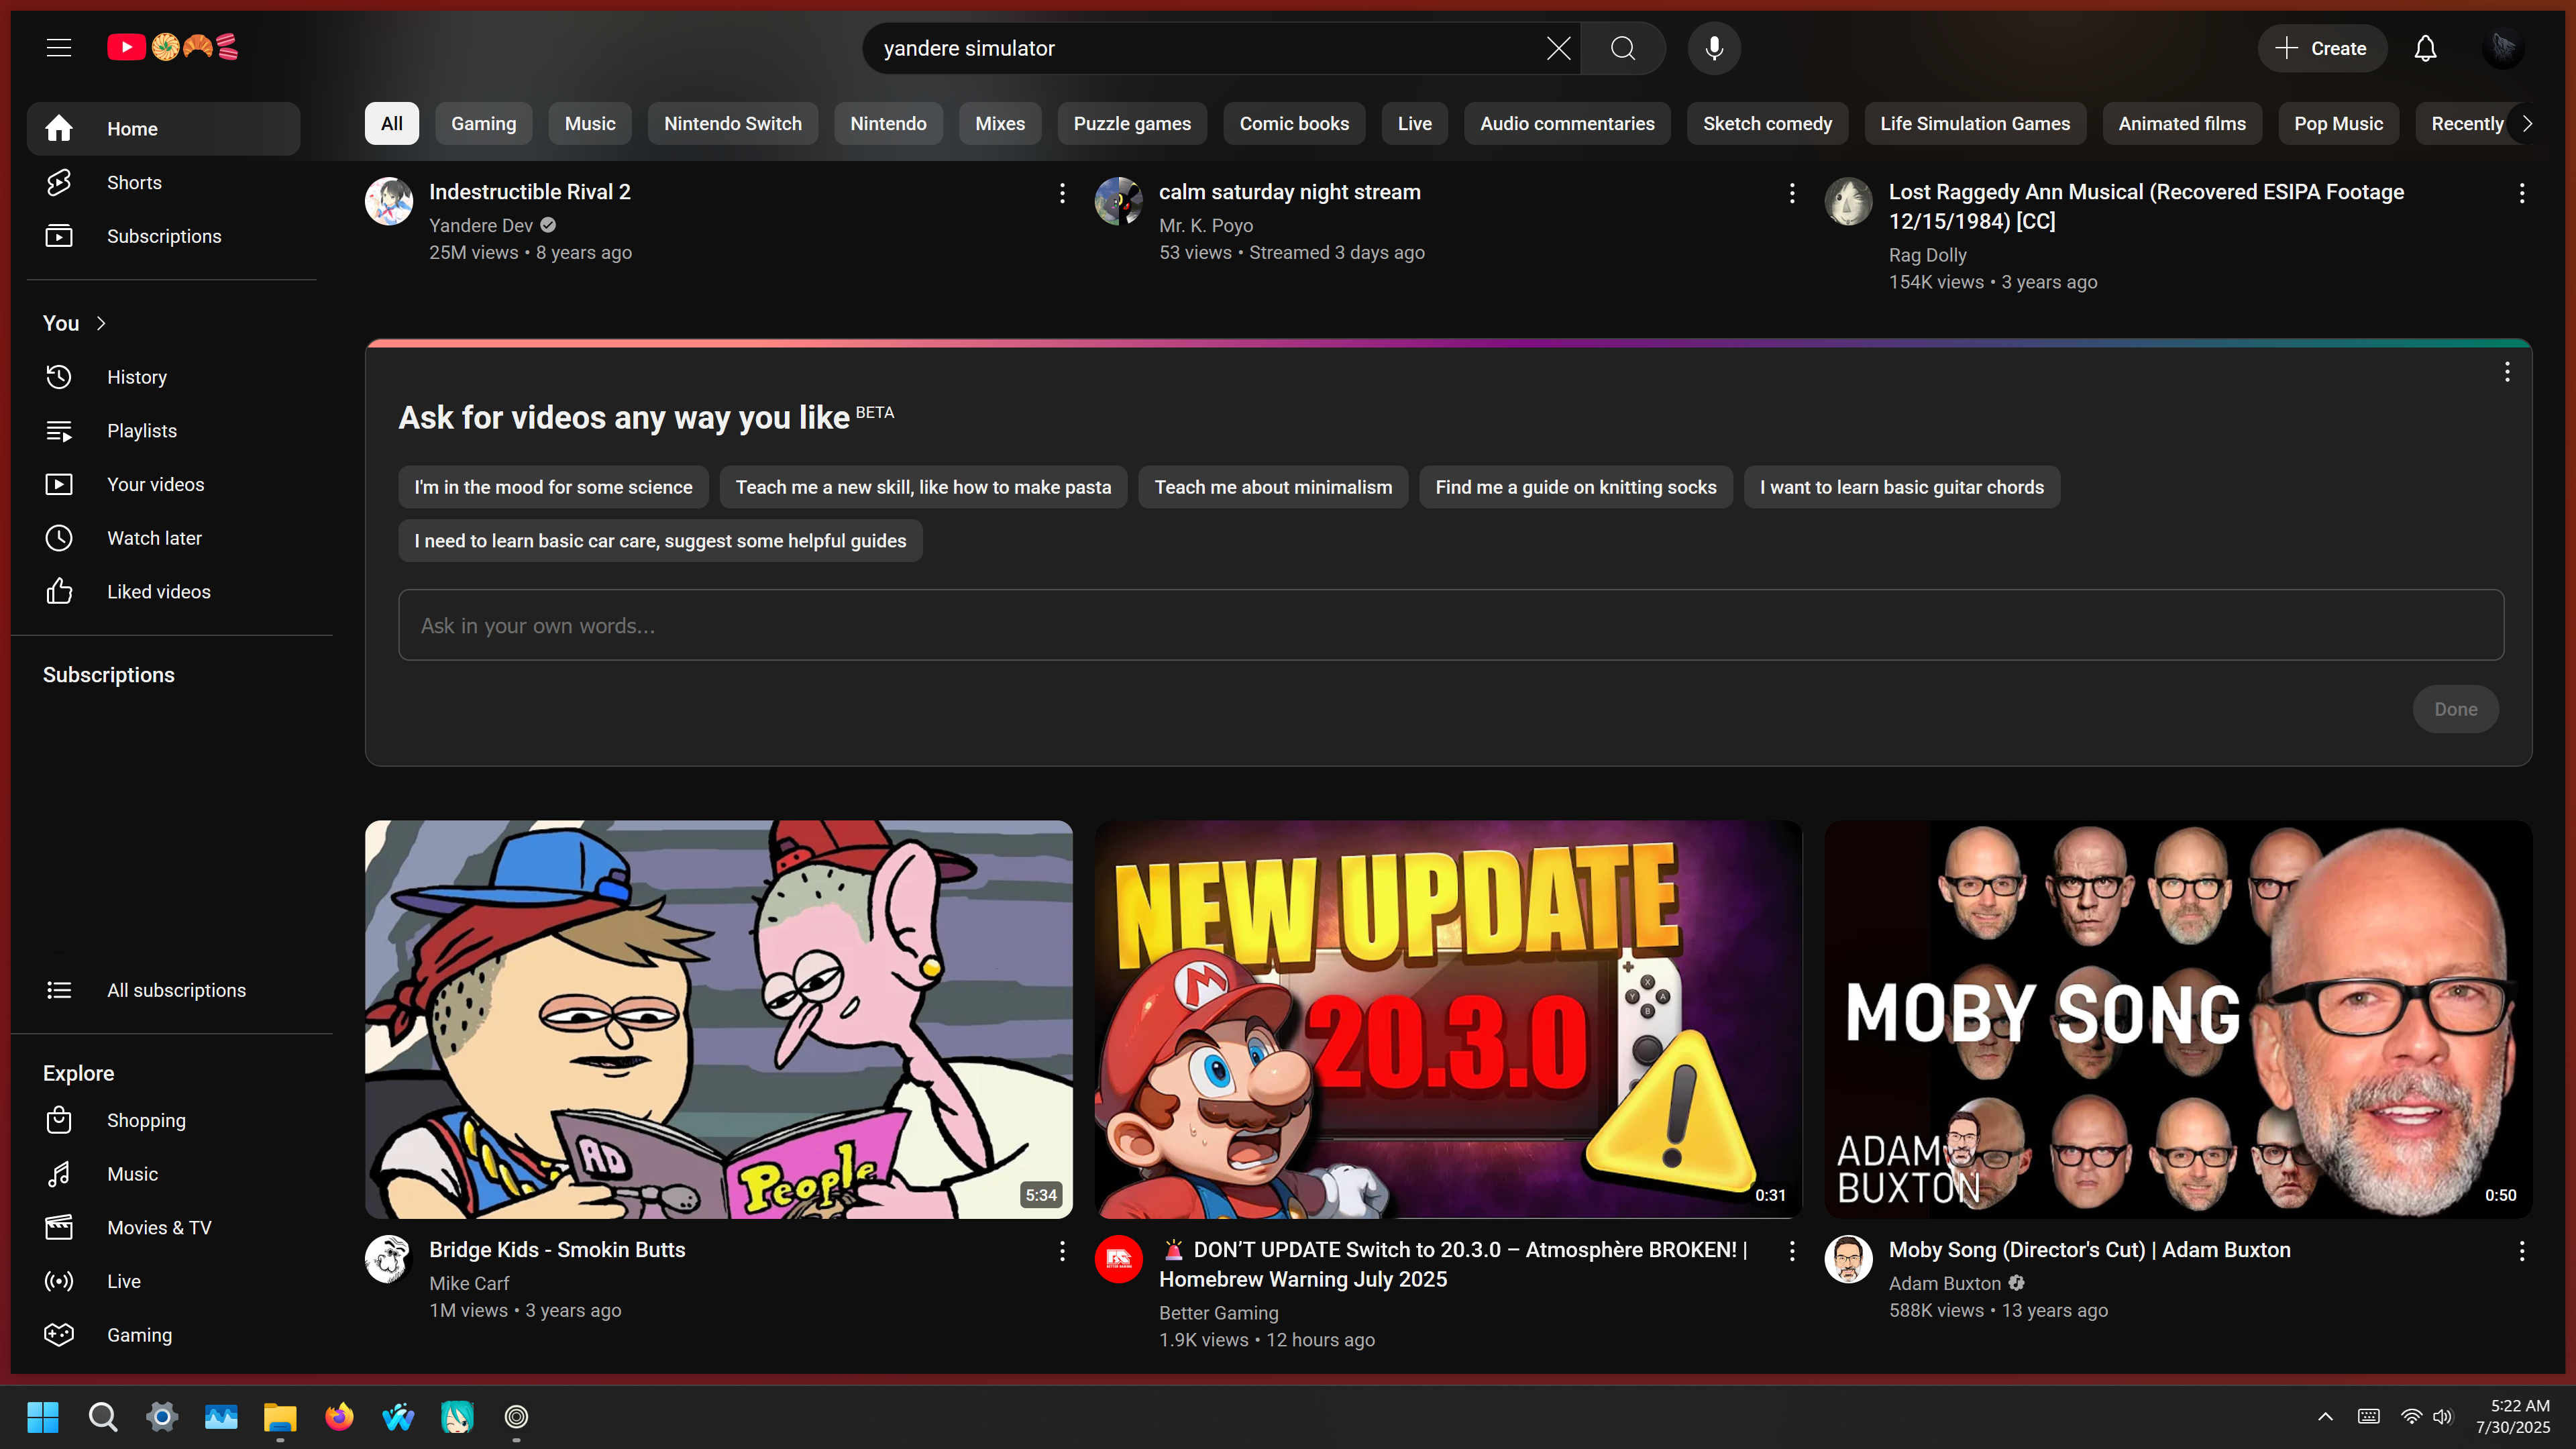Viewport: 2576px width, 1449px height.
Task: Open Liked videos
Action: click(x=164, y=592)
